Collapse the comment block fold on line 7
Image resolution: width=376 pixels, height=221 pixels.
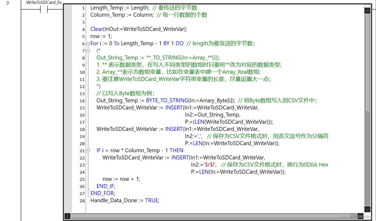pos(88,51)
